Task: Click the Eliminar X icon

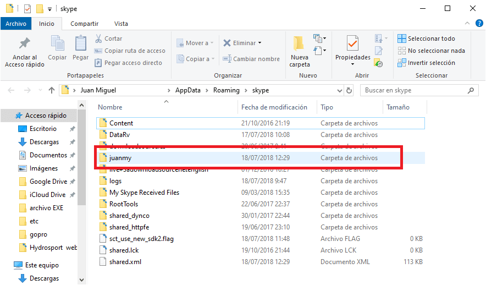Action: tap(227, 43)
